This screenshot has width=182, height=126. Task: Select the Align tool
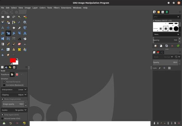coord(14,28)
